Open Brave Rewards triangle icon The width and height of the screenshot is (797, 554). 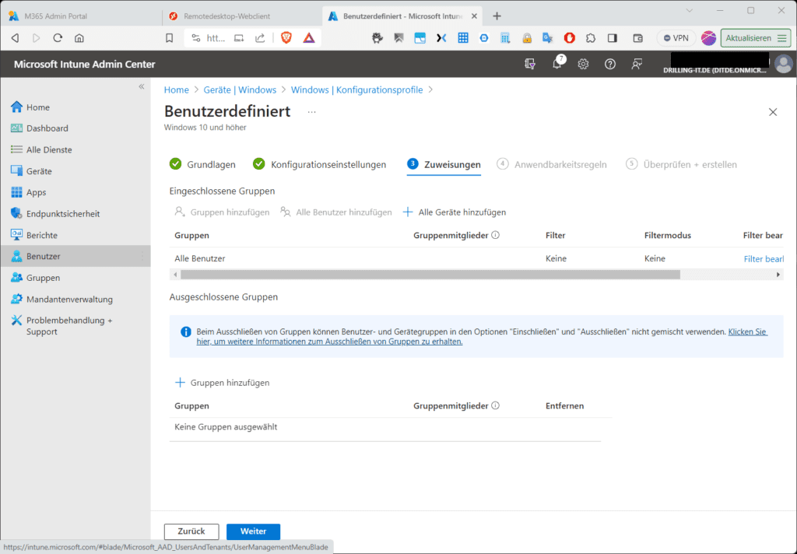tap(309, 37)
